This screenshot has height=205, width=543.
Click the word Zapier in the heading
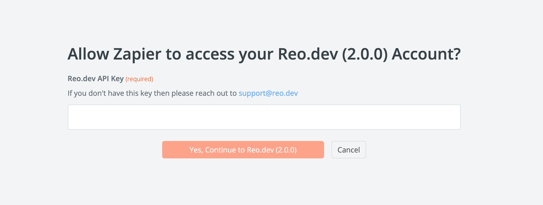137,54
